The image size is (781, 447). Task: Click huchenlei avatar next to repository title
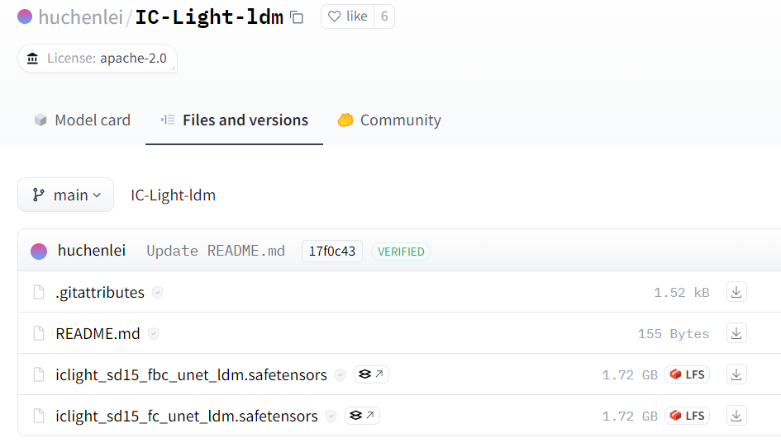[x=25, y=16]
